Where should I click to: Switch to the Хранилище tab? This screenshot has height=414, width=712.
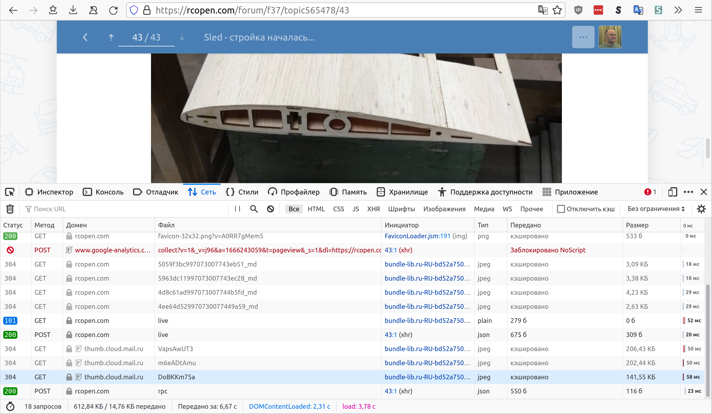click(x=402, y=192)
